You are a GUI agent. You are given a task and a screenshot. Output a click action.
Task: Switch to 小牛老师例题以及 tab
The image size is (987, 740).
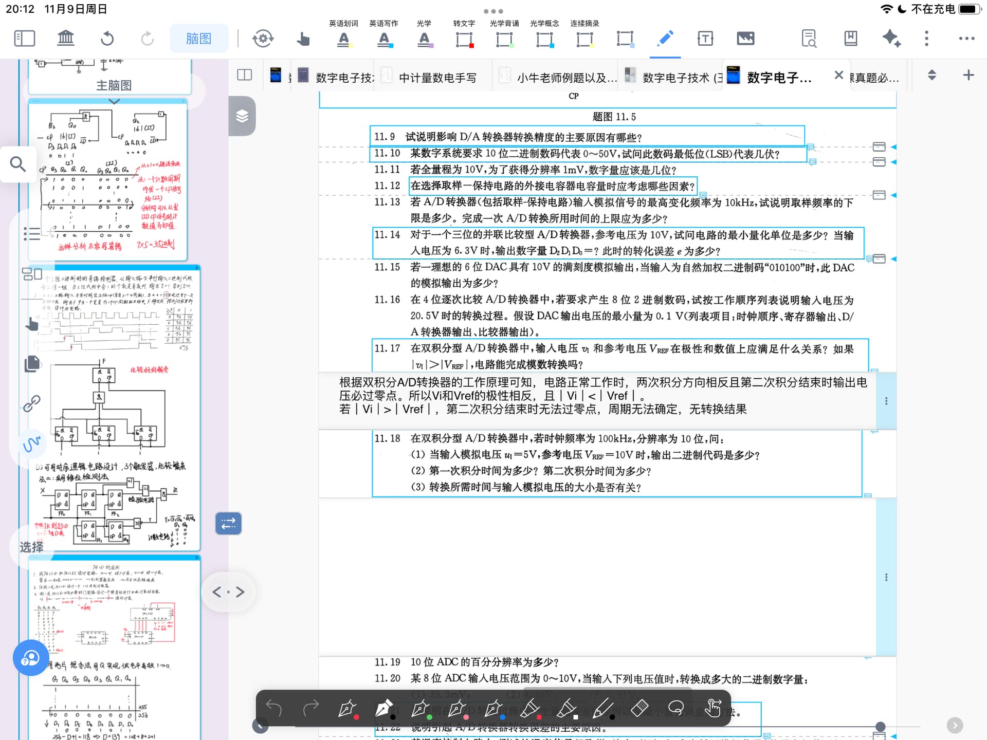coord(566,78)
